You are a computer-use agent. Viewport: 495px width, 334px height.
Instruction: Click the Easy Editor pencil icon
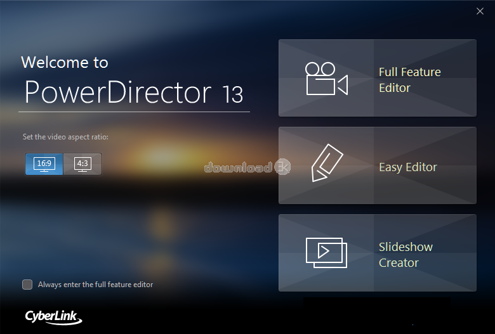tap(327, 163)
